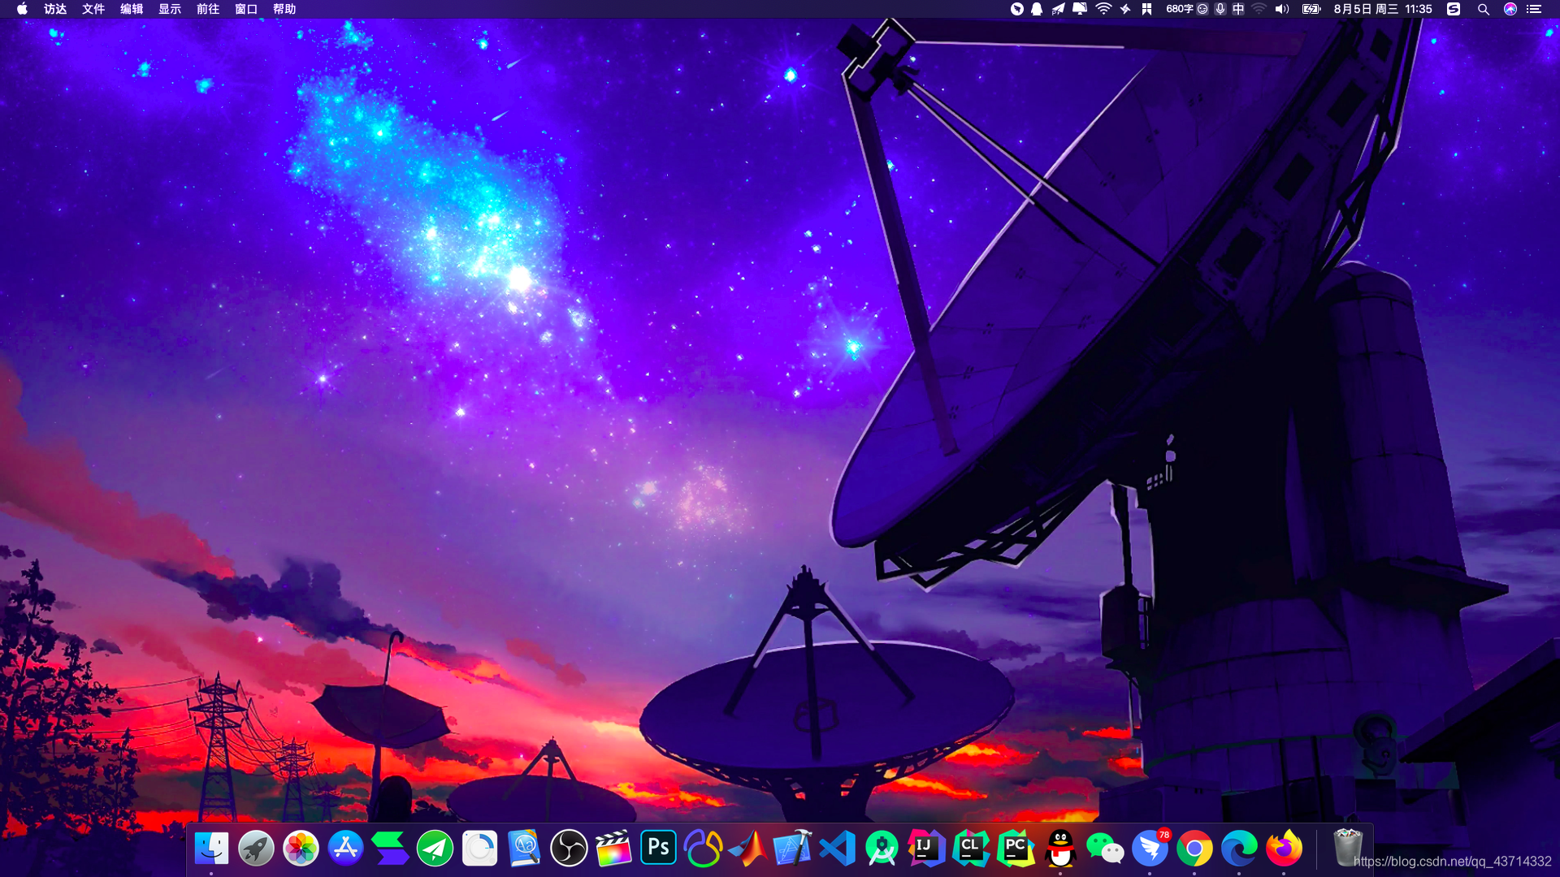The image size is (1560, 877).
Task: Open MATLAB from the dock
Action: tap(747, 849)
